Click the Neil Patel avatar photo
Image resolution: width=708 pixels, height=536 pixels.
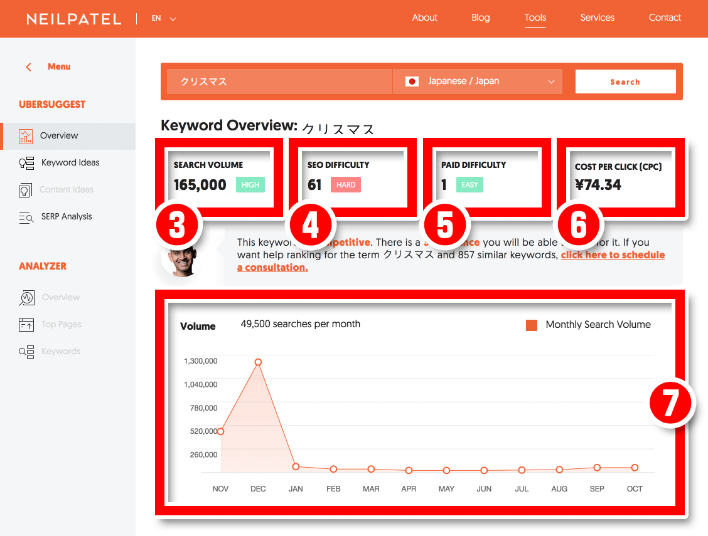(182, 260)
